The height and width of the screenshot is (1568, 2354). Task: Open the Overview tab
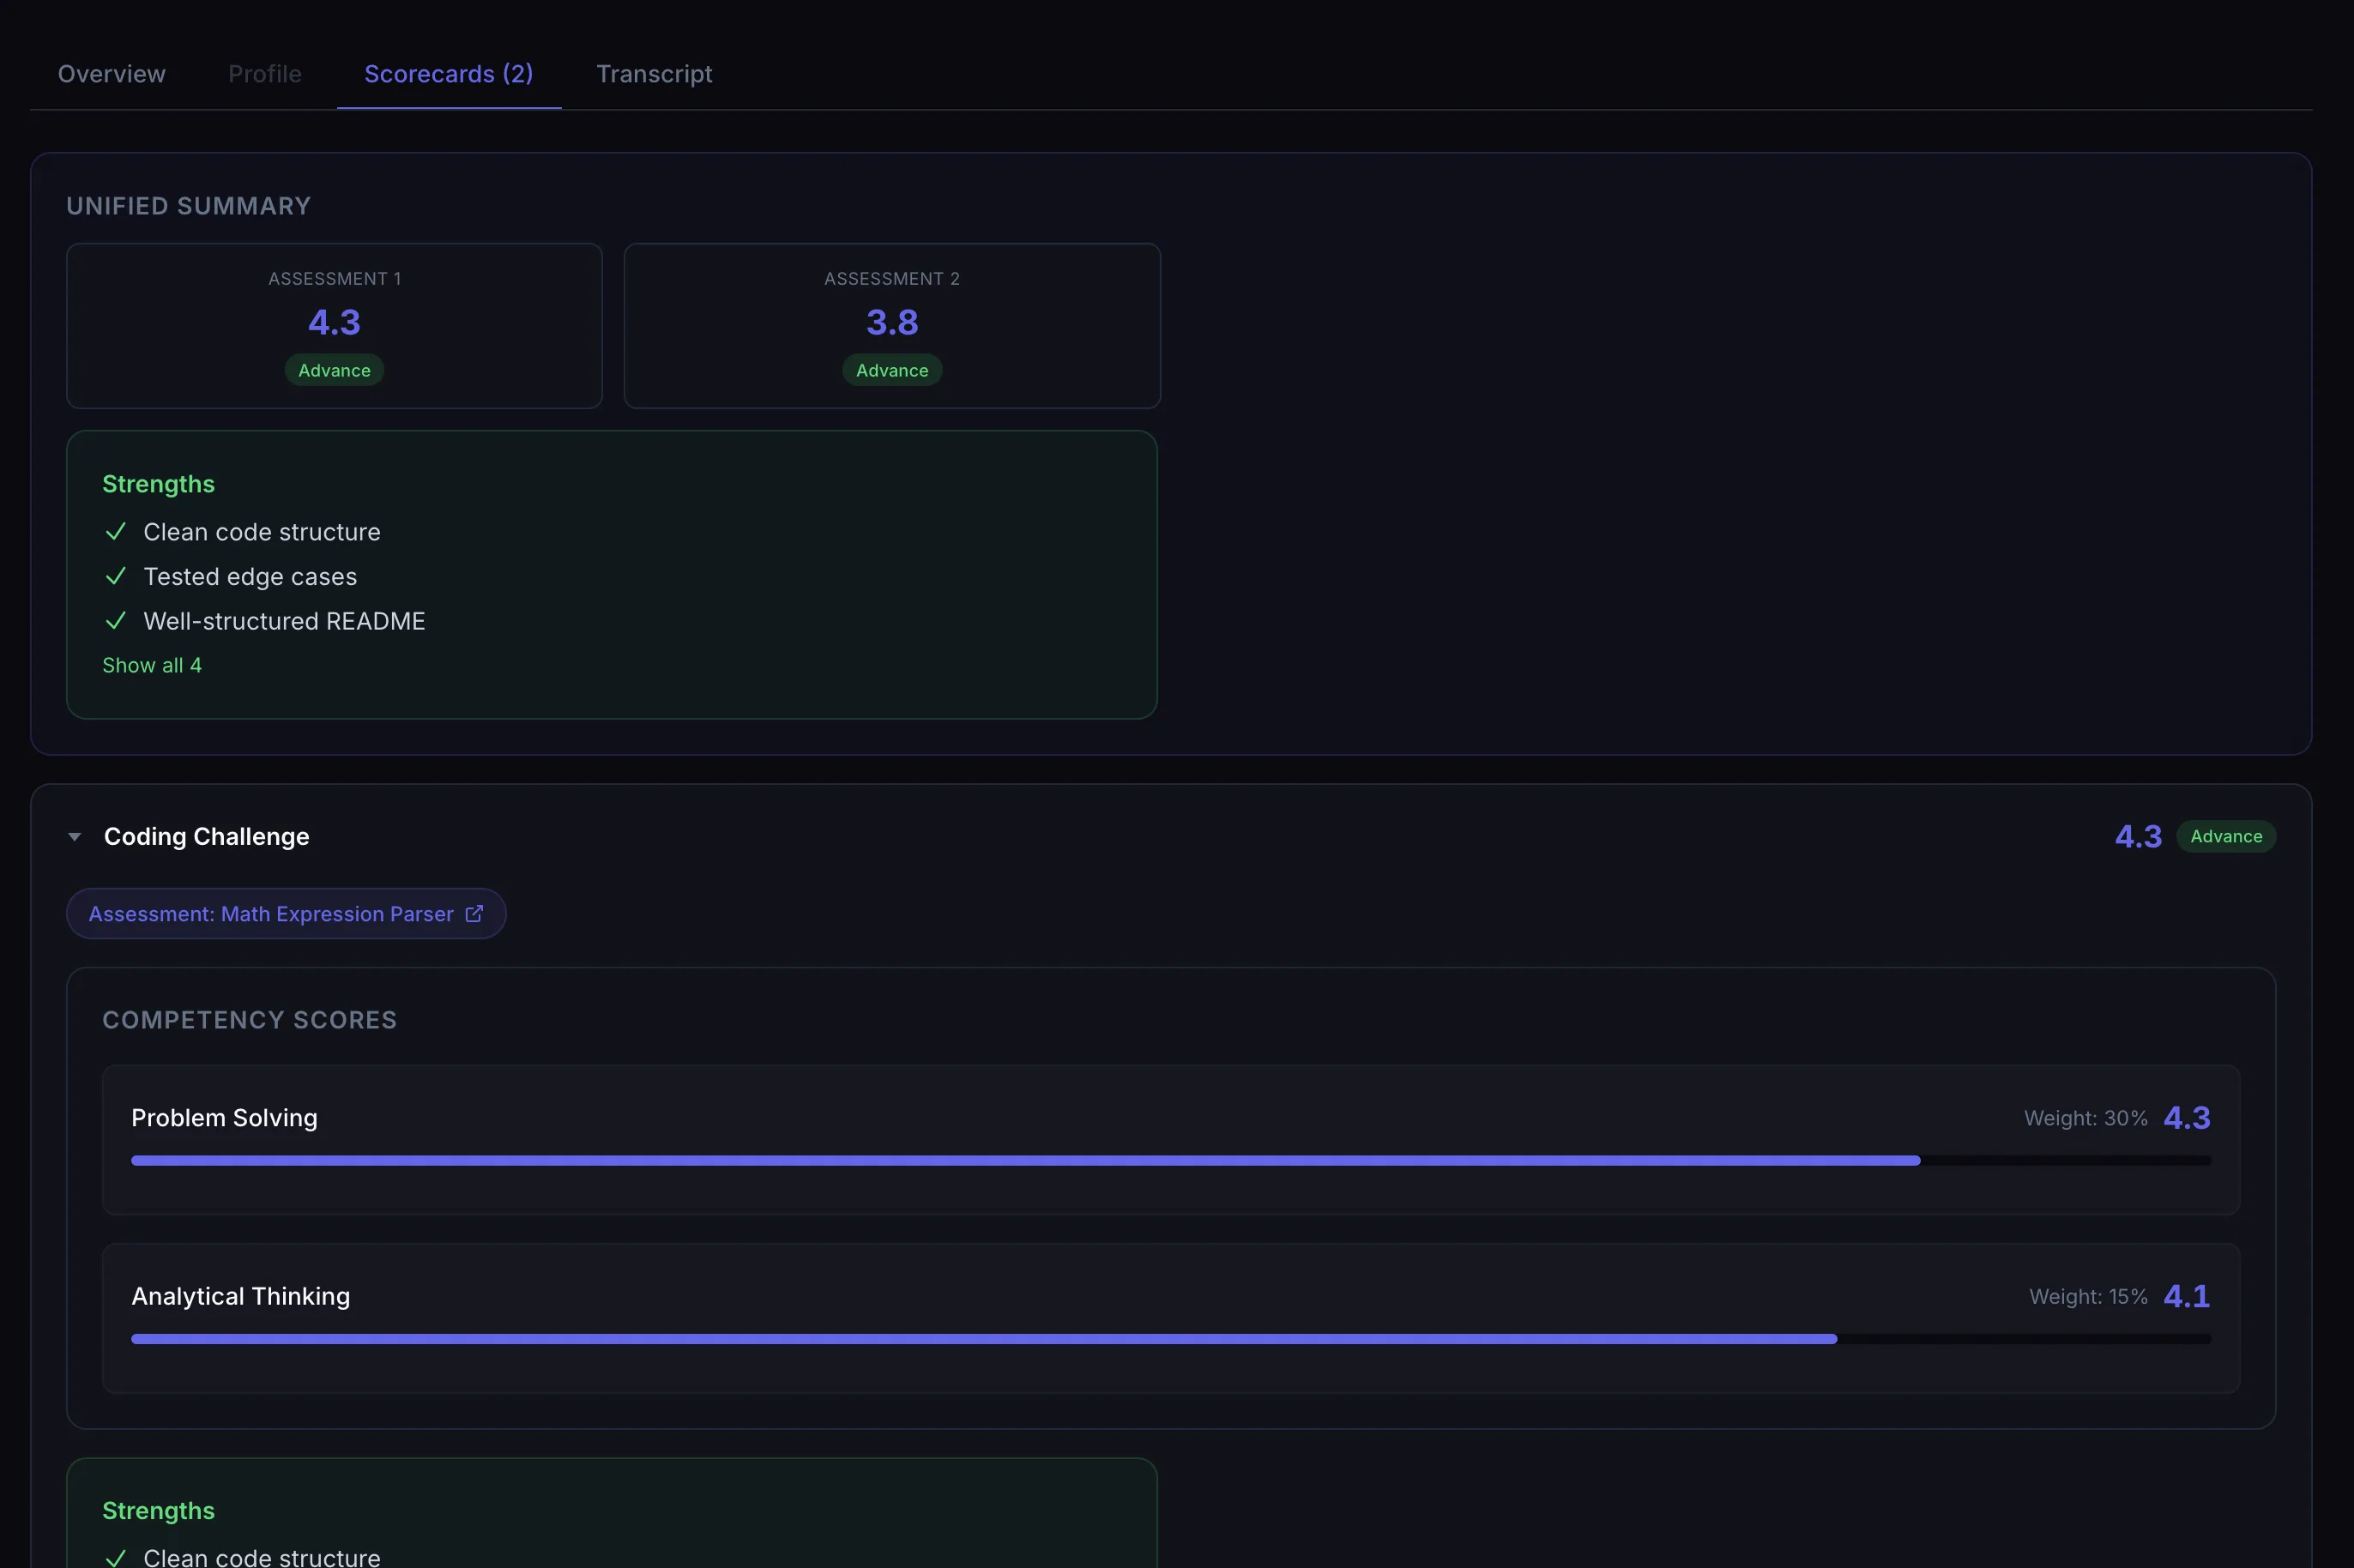click(111, 74)
